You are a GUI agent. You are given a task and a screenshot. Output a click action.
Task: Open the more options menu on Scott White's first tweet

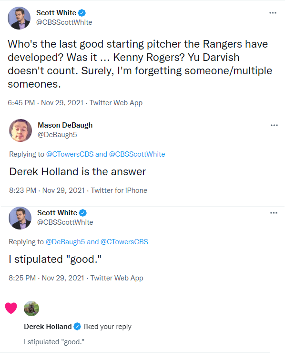(273, 13)
